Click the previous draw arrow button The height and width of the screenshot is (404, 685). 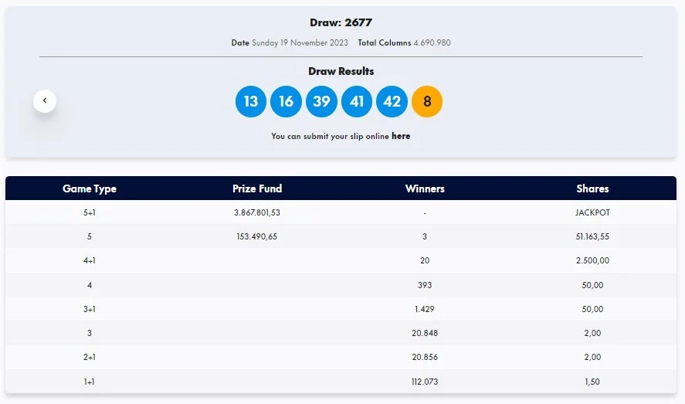point(45,100)
